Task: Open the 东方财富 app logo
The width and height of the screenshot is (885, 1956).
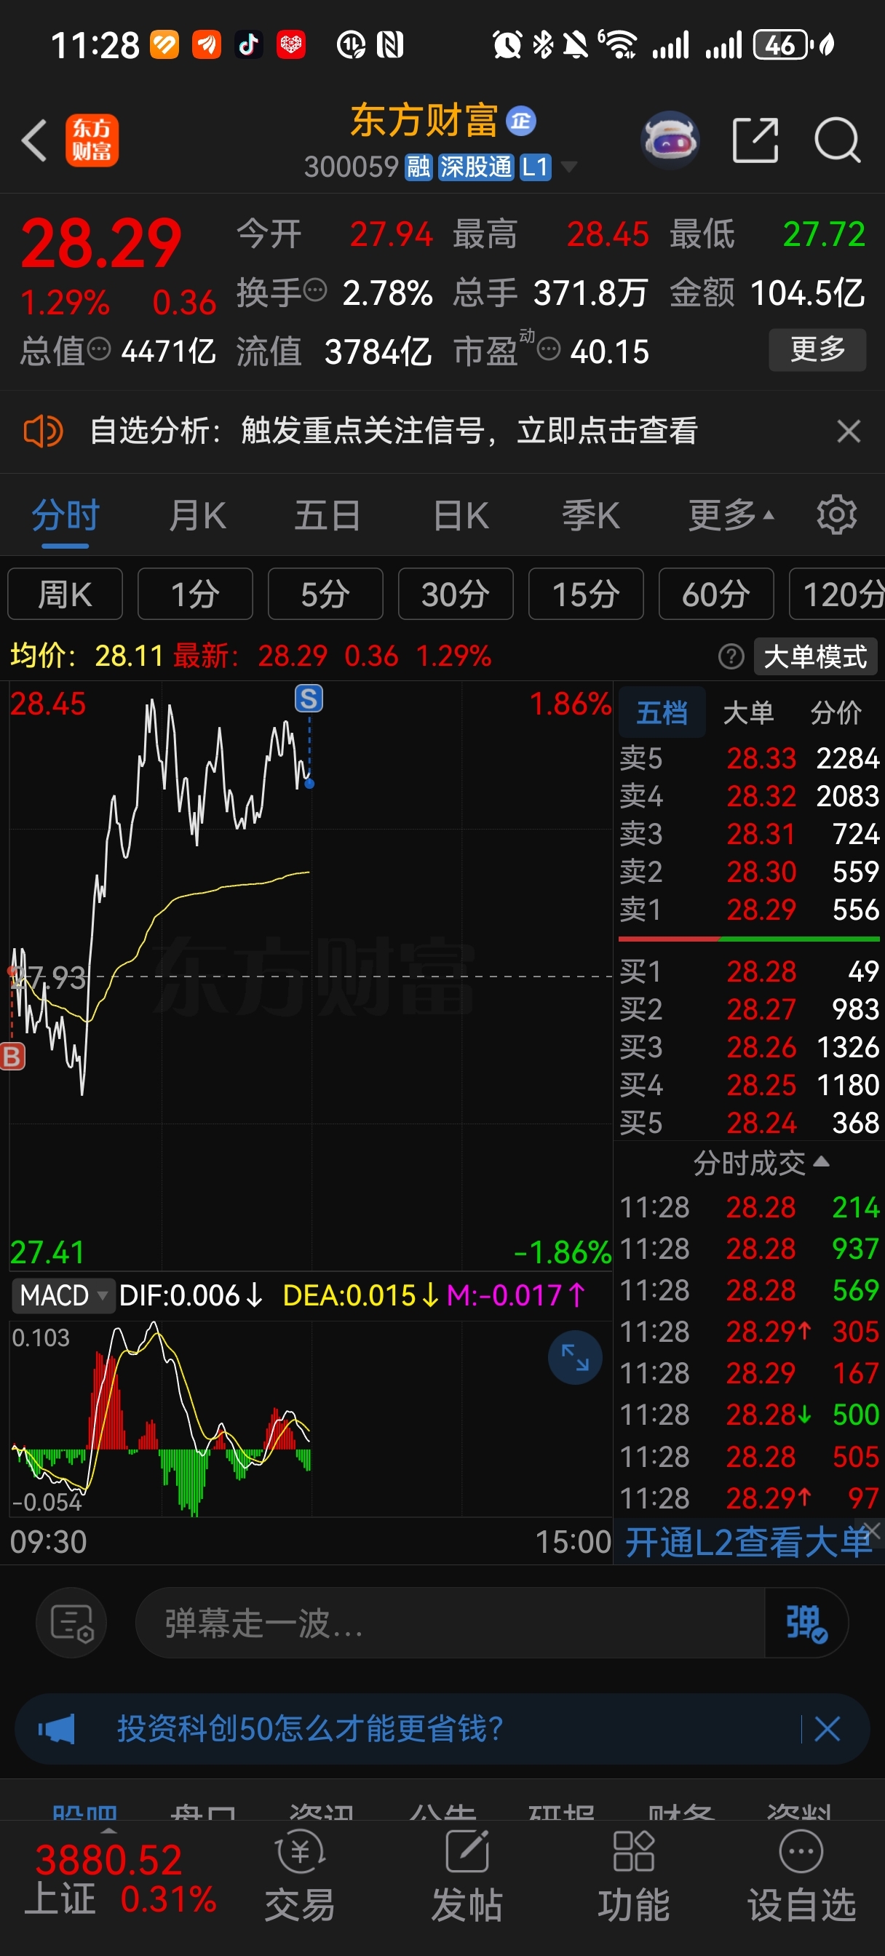Action: (x=92, y=140)
